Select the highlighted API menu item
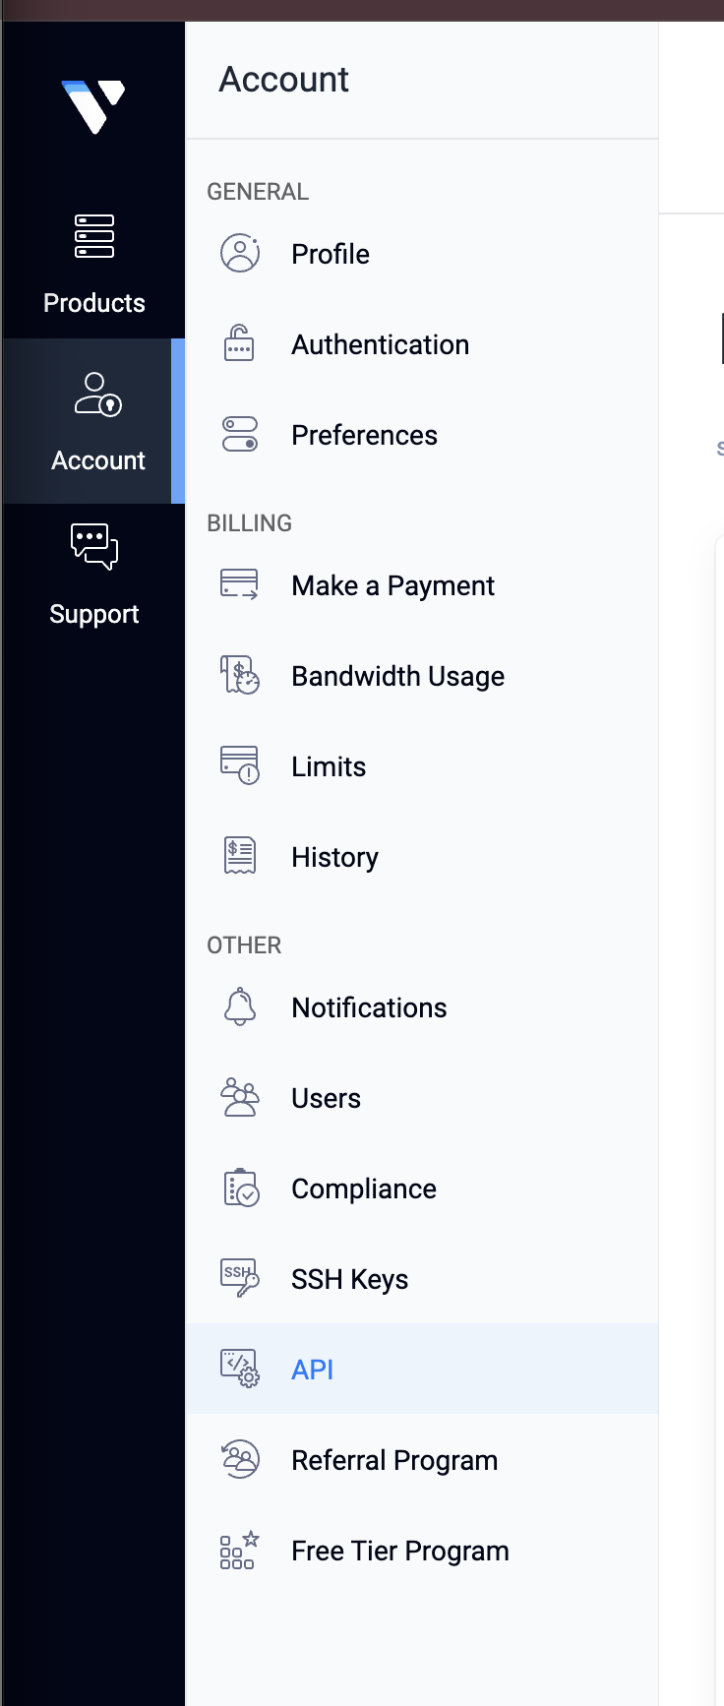Screen dimensions: 724x1706 (422, 1369)
